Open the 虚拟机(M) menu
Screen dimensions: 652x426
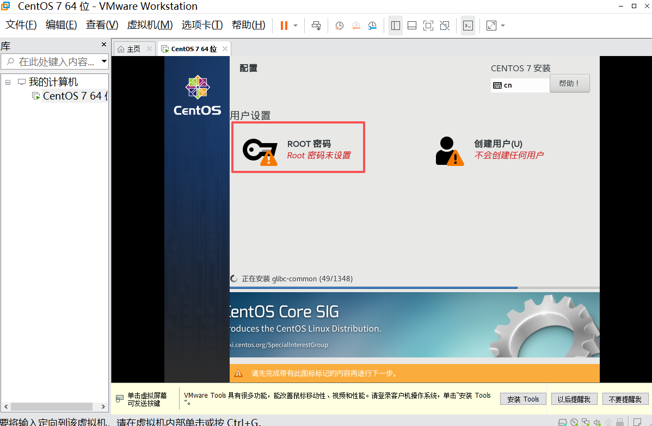[x=150, y=25]
